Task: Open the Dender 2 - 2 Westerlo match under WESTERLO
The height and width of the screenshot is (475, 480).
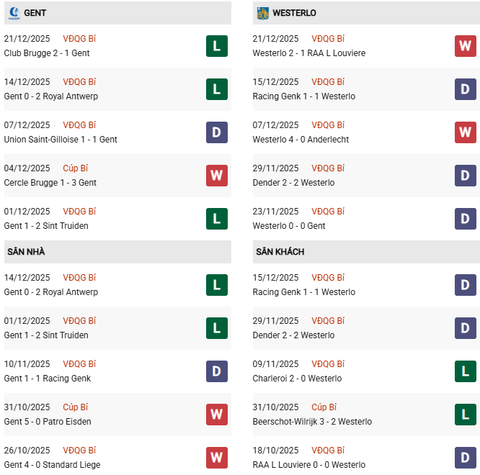Action: point(293,183)
